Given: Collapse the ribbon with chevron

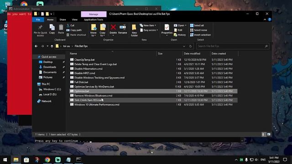Looking at the screenshot, I should (265, 20).
